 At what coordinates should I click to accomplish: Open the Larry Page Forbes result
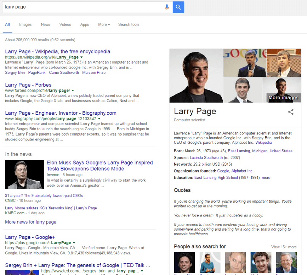(28, 85)
